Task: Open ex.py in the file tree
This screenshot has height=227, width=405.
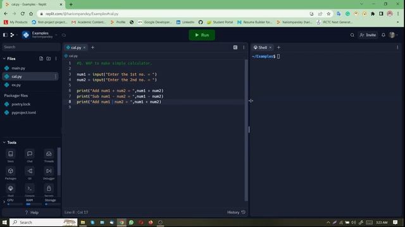Action: [30, 85]
